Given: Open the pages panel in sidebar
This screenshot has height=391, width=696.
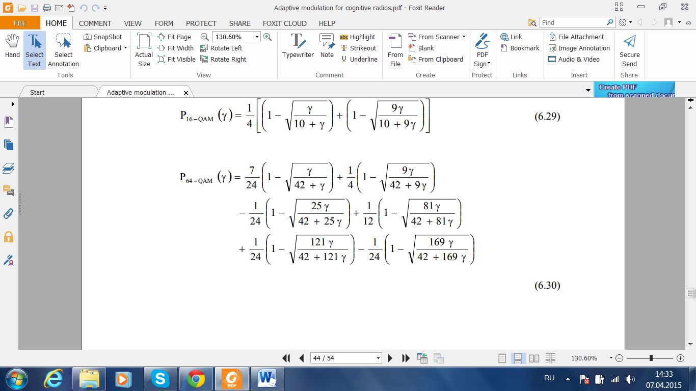Looking at the screenshot, I should click(9, 145).
